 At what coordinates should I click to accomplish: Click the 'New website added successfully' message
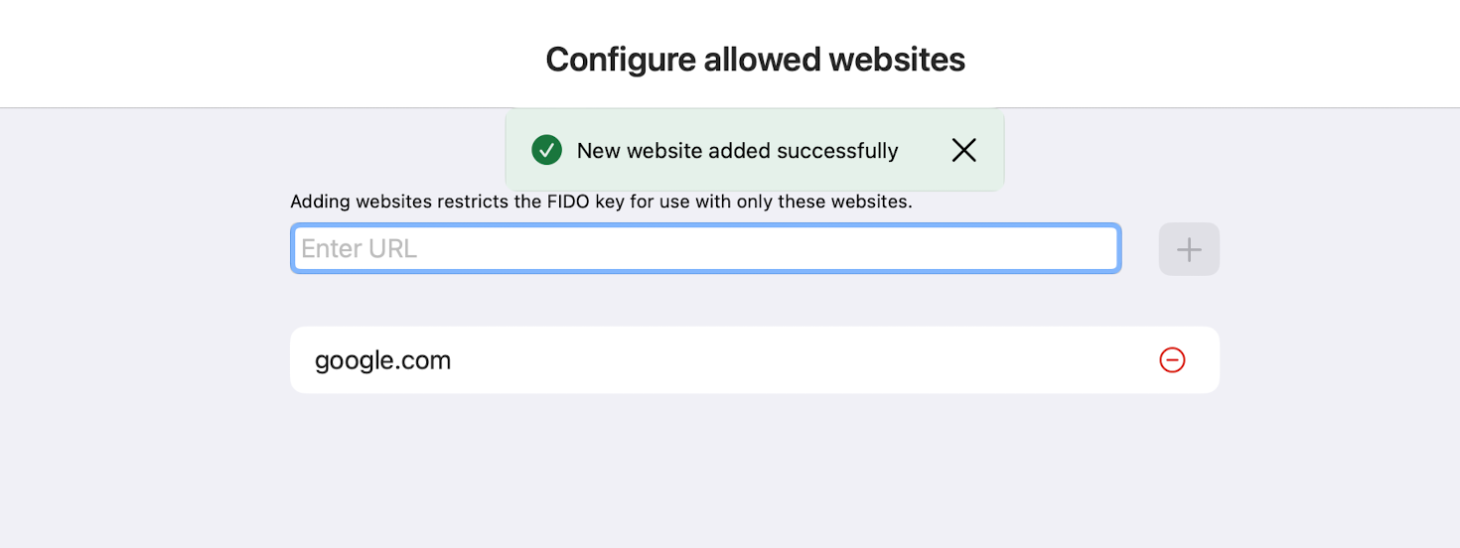737,151
